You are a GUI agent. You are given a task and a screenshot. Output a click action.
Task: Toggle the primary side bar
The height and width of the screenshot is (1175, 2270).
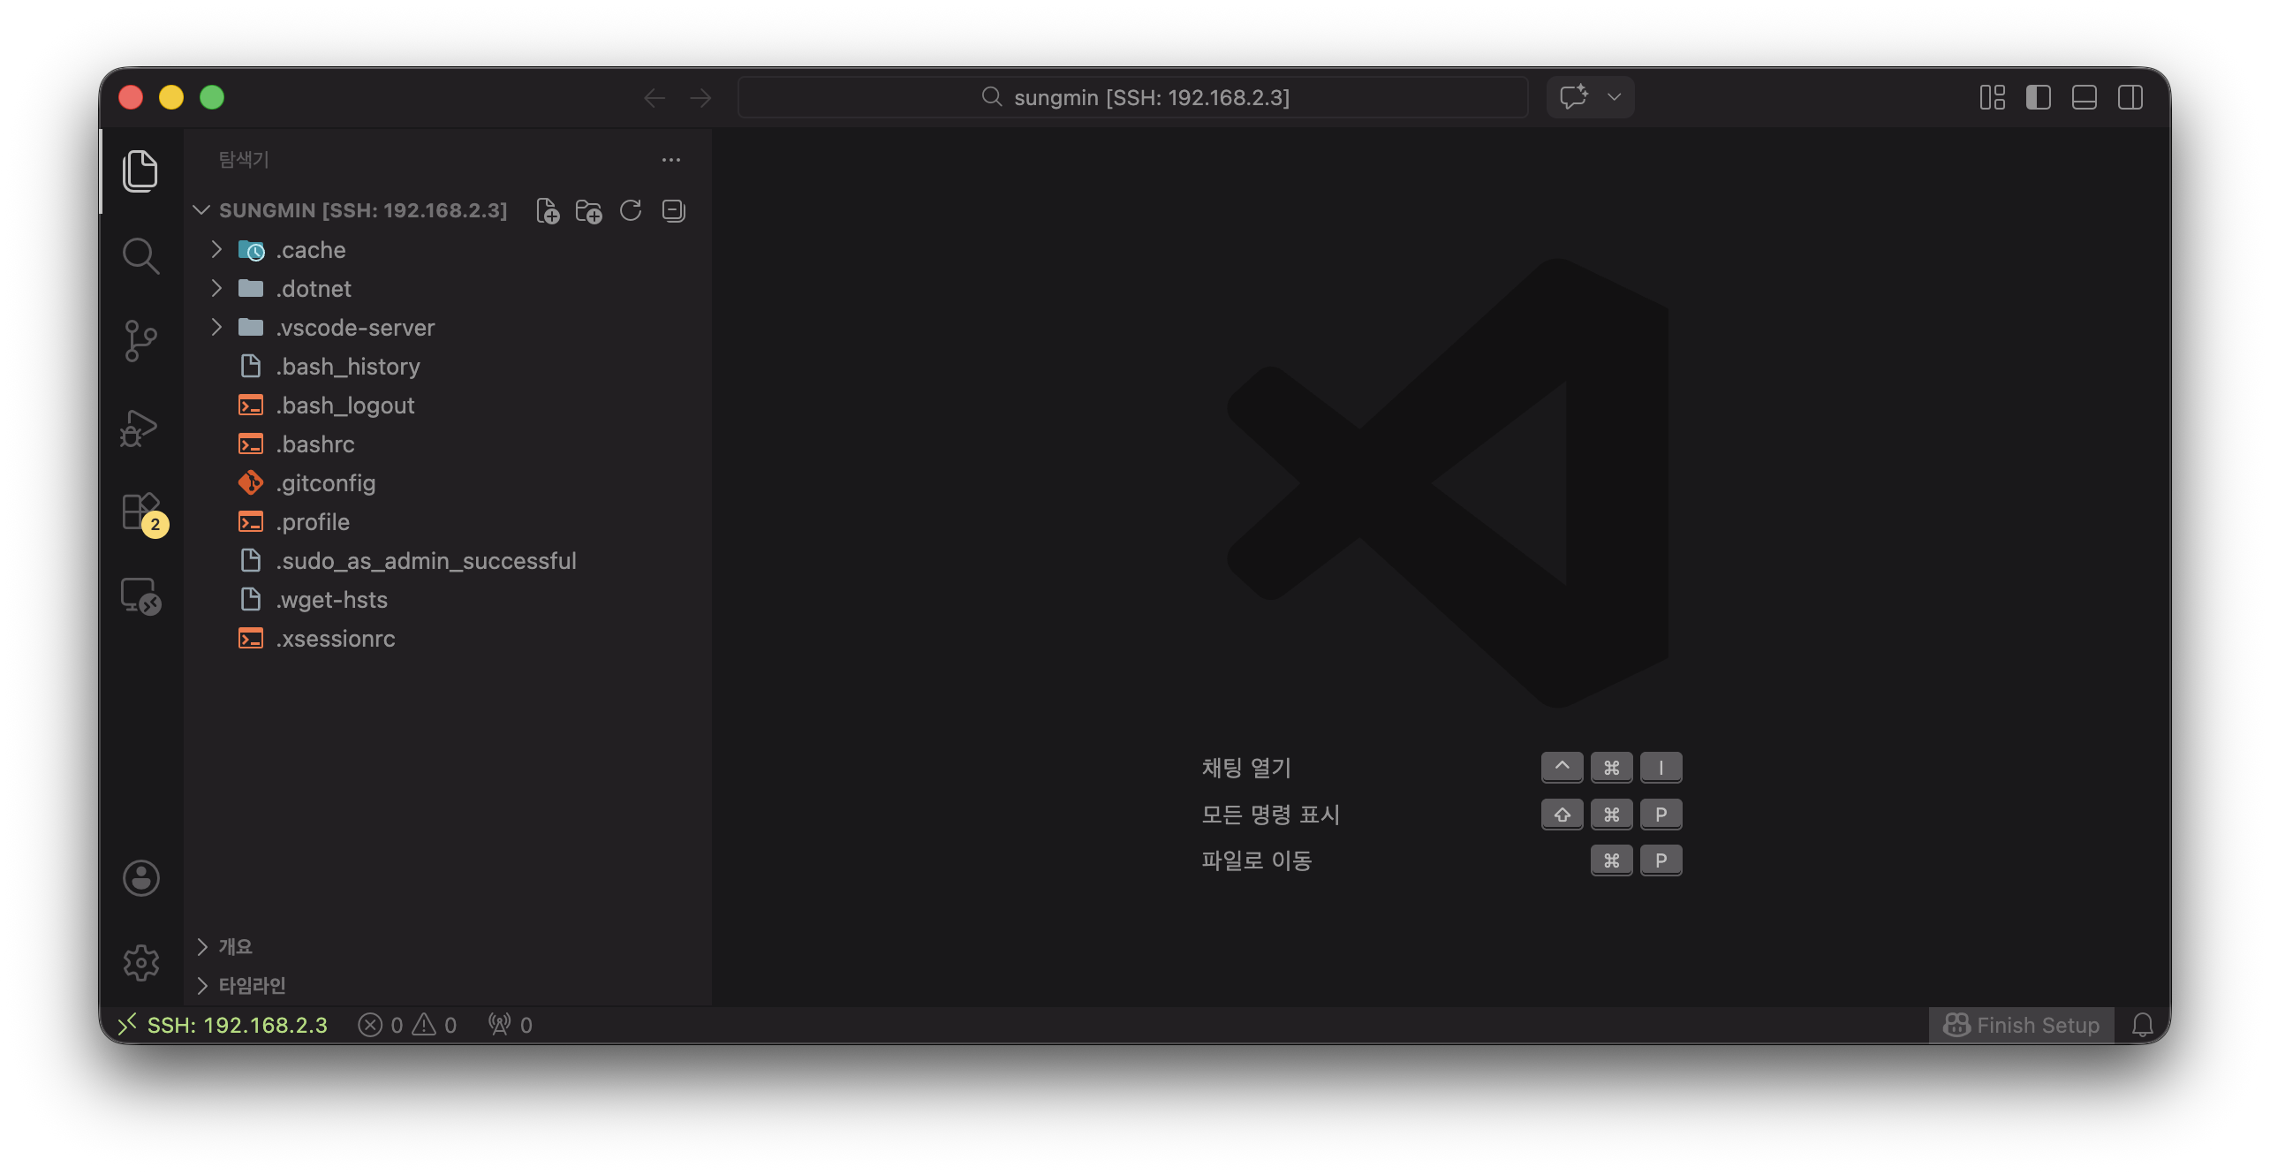click(2039, 97)
